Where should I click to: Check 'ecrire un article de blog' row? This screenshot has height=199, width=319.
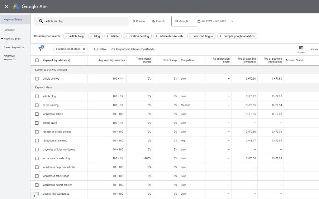(x=37, y=158)
